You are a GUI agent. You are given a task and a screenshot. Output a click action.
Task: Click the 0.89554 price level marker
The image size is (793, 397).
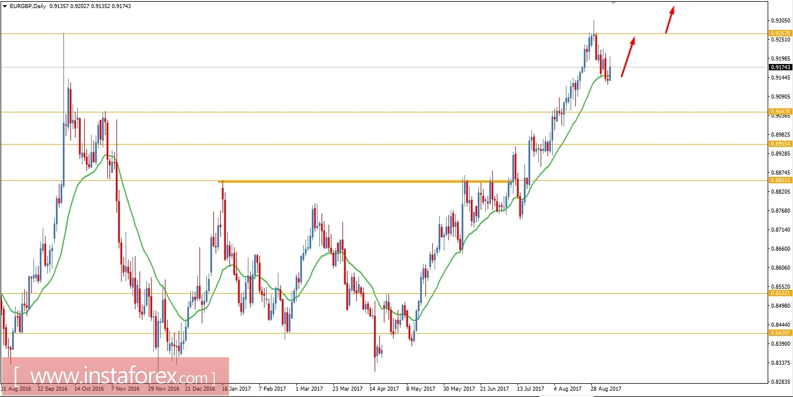[779, 143]
